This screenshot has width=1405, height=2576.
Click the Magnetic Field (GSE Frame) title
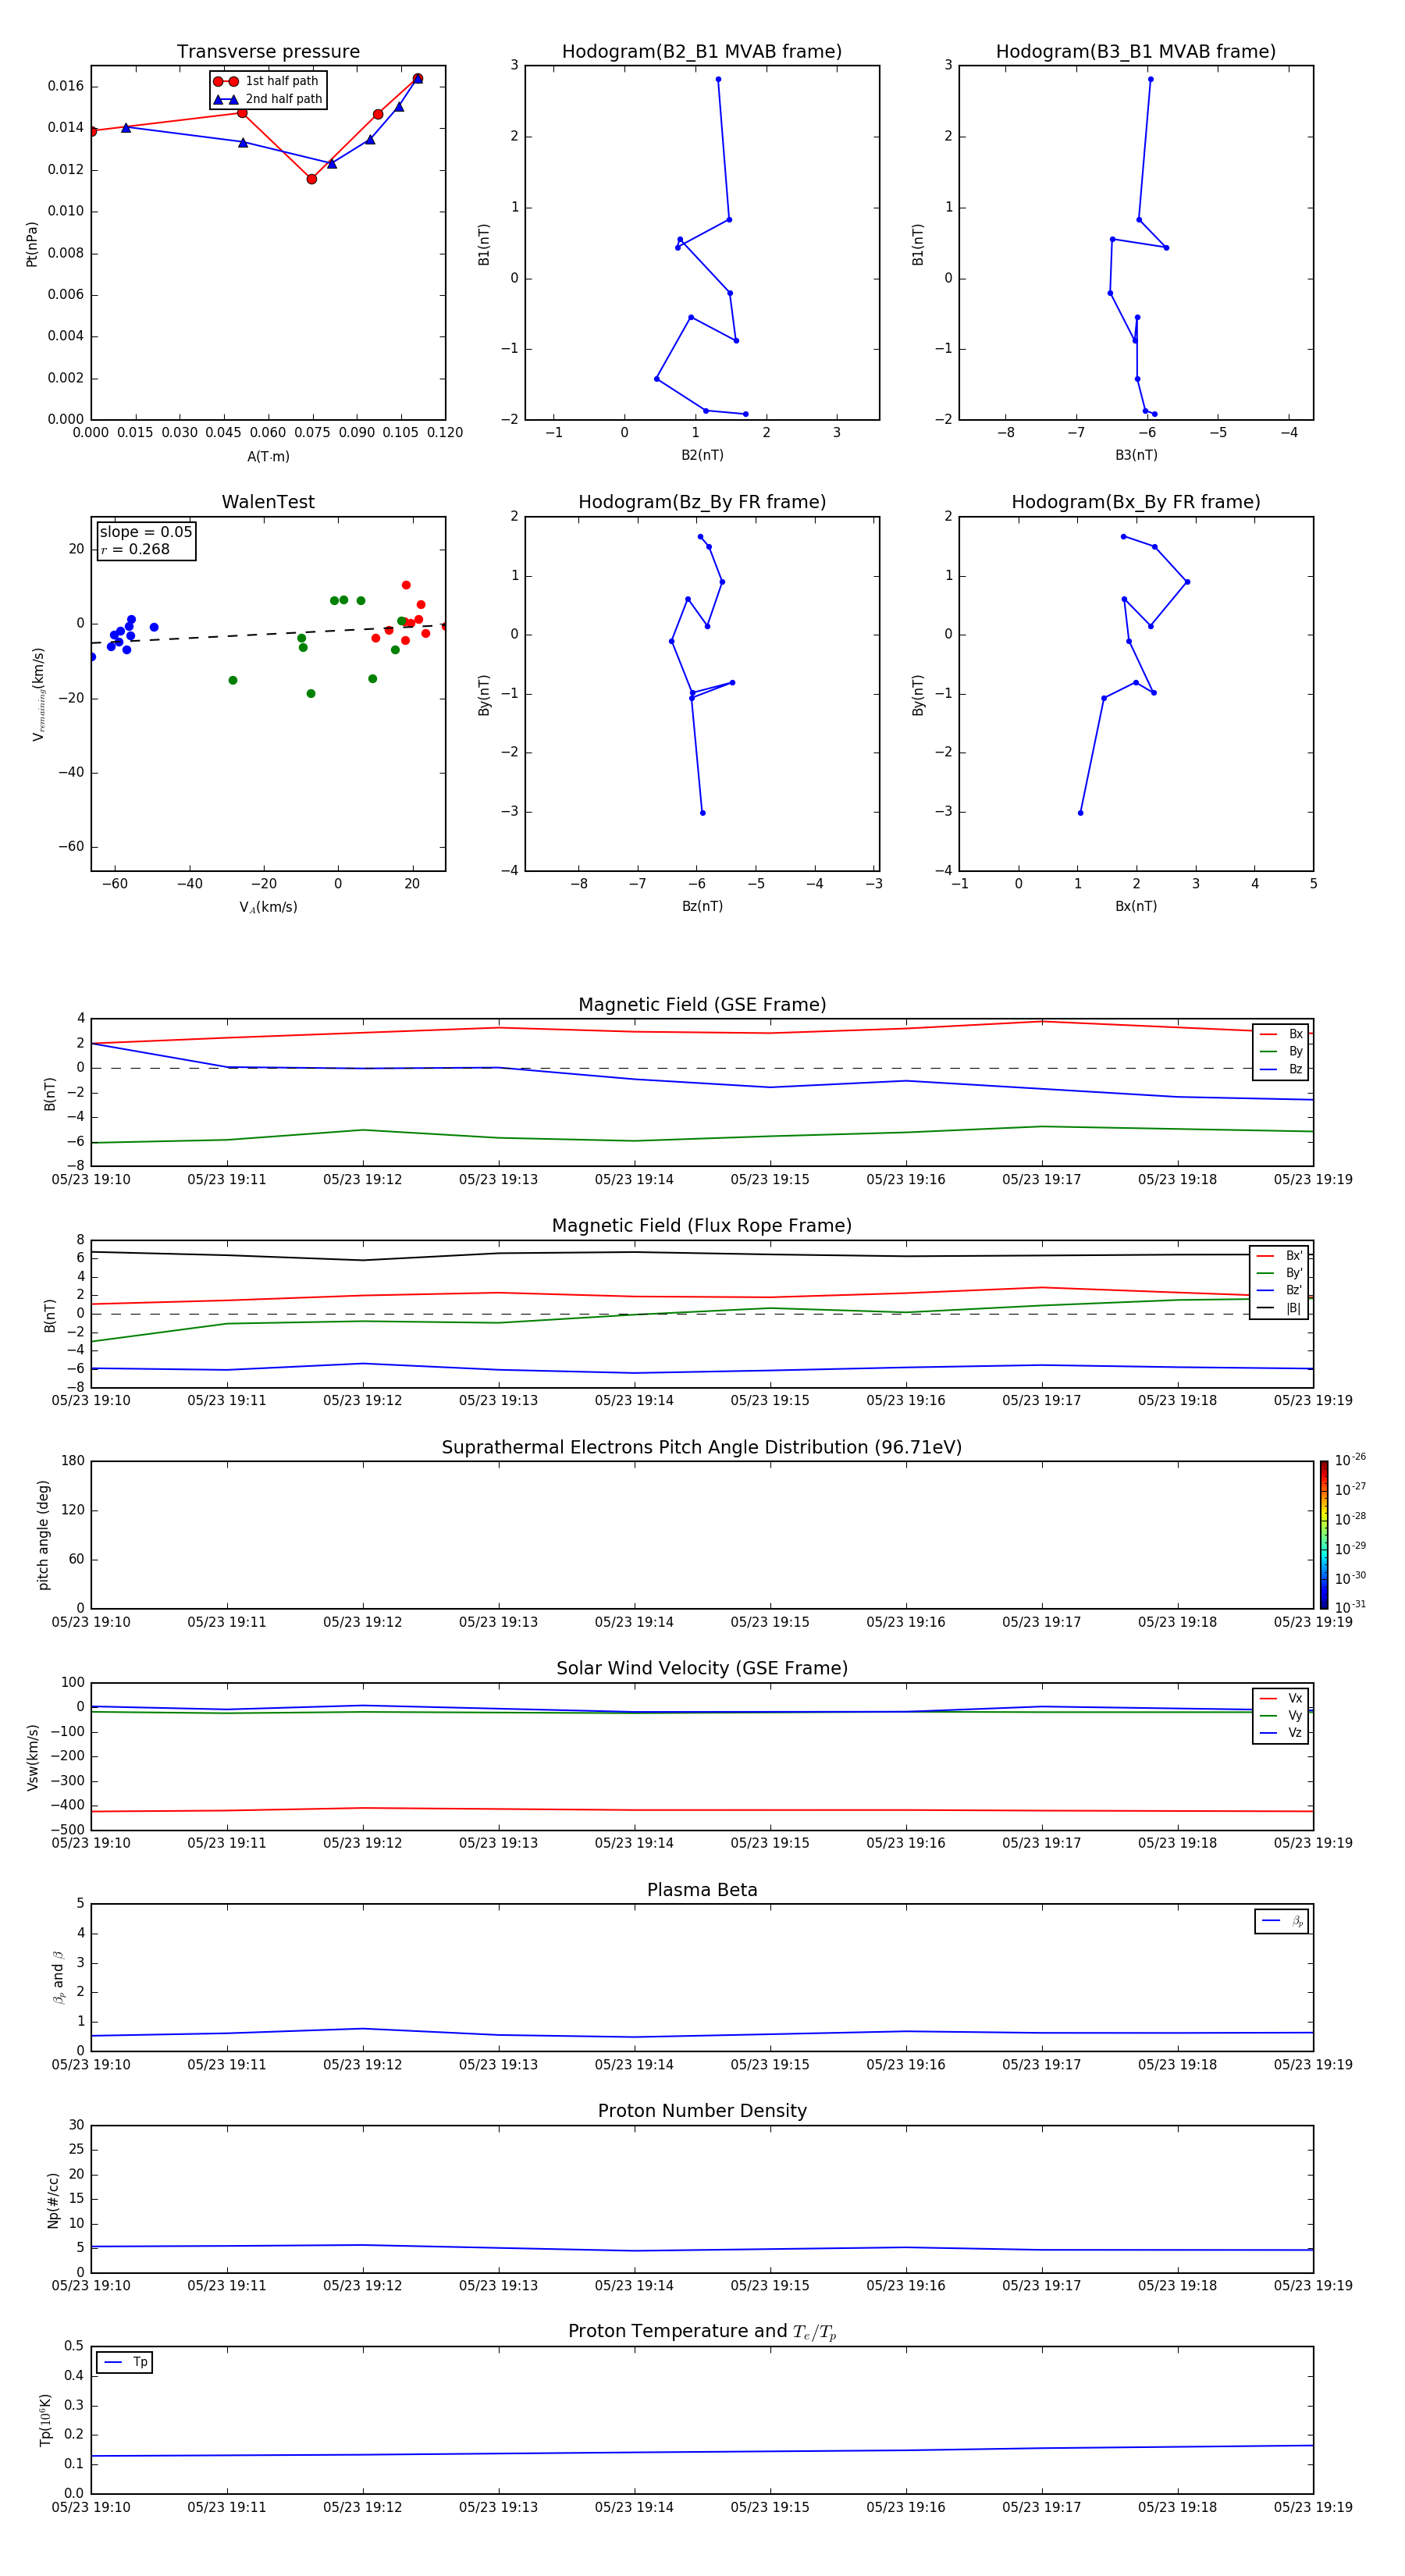702,1005
